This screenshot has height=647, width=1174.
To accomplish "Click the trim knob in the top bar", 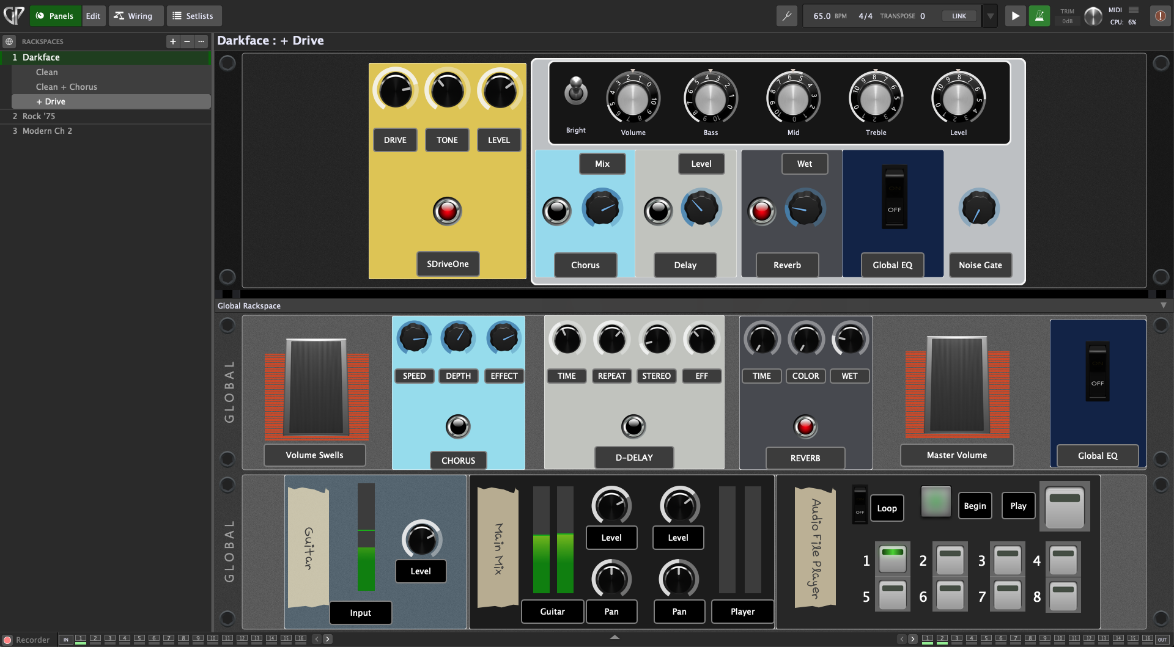I will (1093, 16).
